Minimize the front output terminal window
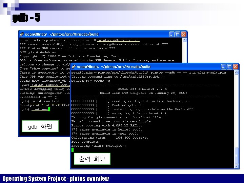This screenshot has height=183, width=244. pyautogui.click(x=223, y=67)
